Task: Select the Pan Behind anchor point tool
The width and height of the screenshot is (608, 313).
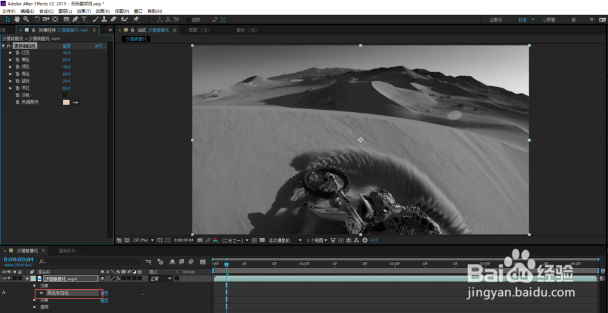Action: pyautogui.click(x=55, y=19)
